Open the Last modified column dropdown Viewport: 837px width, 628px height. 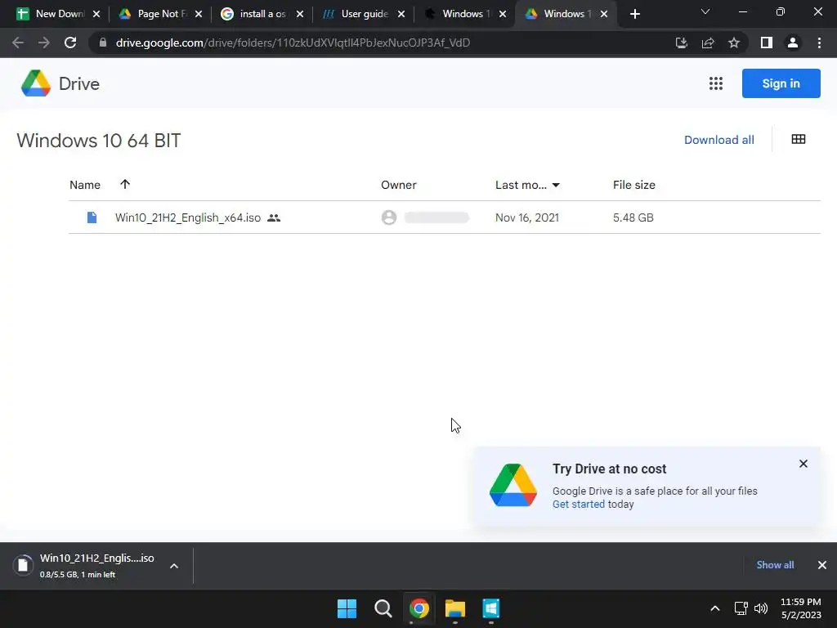[556, 185]
